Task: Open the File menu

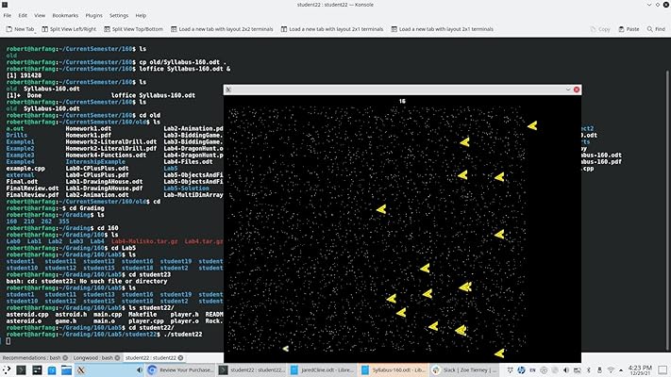Action: (8, 16)
